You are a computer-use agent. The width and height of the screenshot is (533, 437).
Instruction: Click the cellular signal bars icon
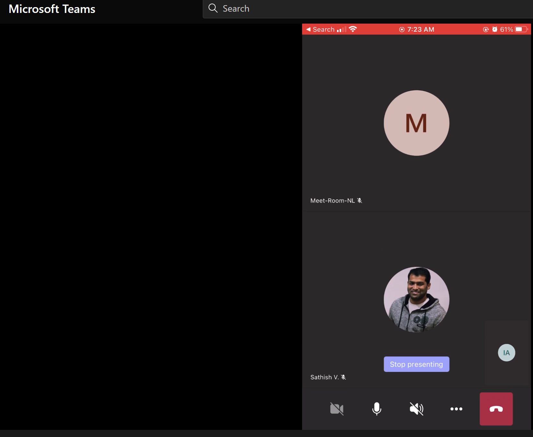[x=341, y=29]
